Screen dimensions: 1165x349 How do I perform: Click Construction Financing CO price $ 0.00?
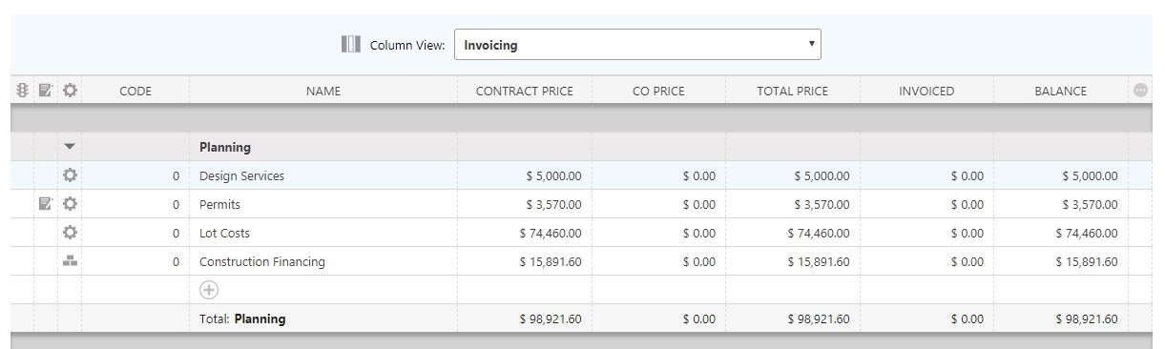pos(699,262)
